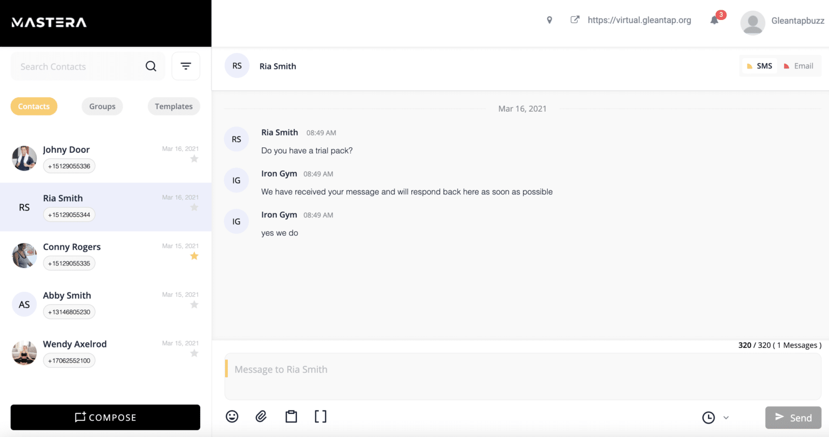Open the Templates tab
Viewport: 829px width, 437px height.
(173, 106)
